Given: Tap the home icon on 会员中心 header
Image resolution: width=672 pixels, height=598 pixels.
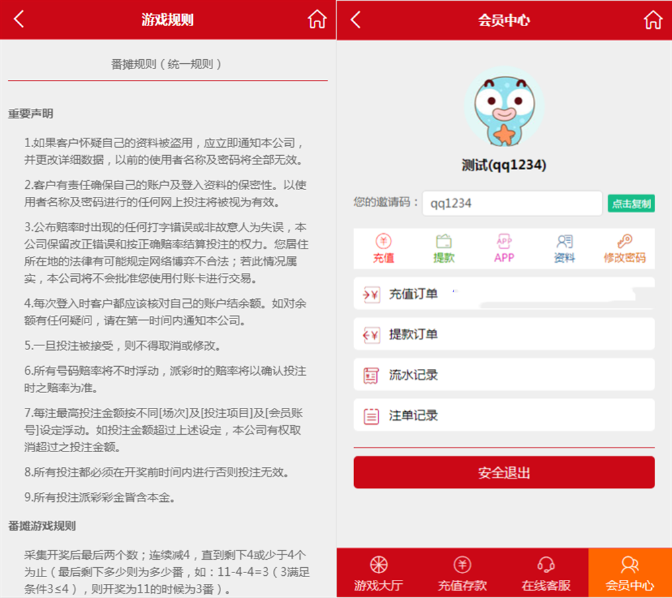Looking at the screenshot, I should coord(653,20).
